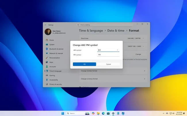The width and height of the screenshot is (187, 116).
Task: Click the Privacy & security shield icon
Action: pyautogui.click(x=47, y=84)
